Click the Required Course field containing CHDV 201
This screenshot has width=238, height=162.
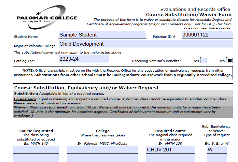(170, 149)
